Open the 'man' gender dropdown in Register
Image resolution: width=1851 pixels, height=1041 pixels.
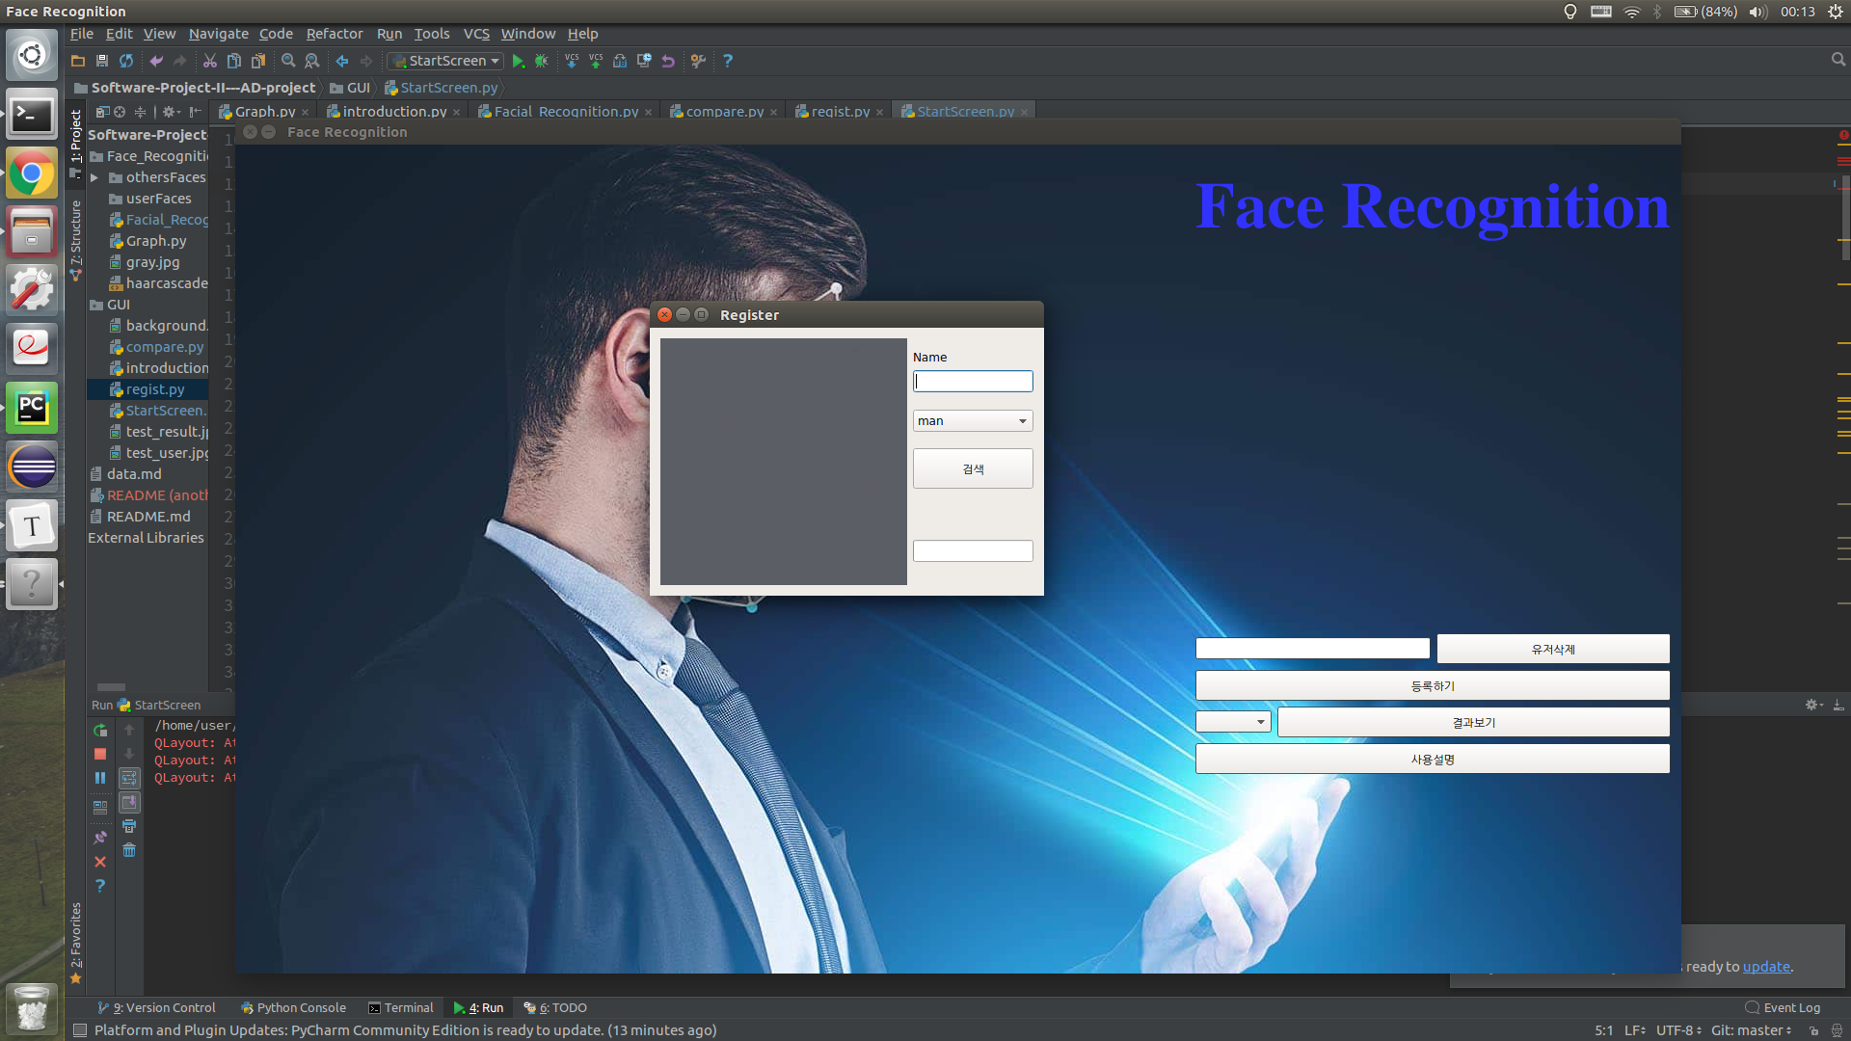coord(972,421)
